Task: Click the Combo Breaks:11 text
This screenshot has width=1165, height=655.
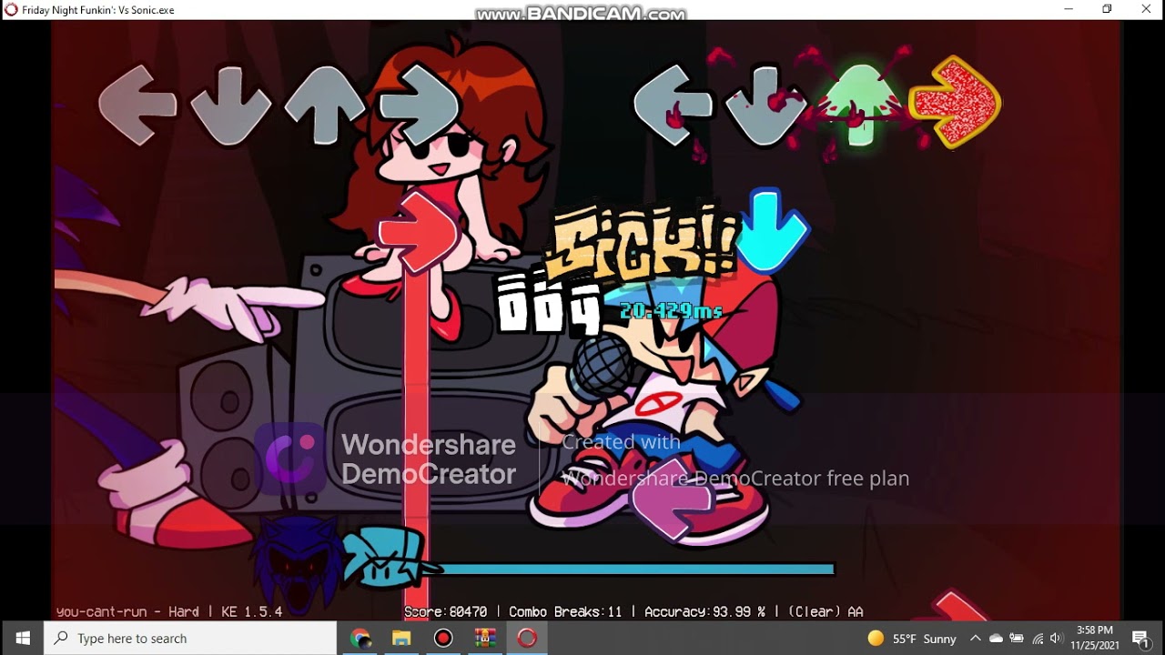Action: [x=565, y=612]
